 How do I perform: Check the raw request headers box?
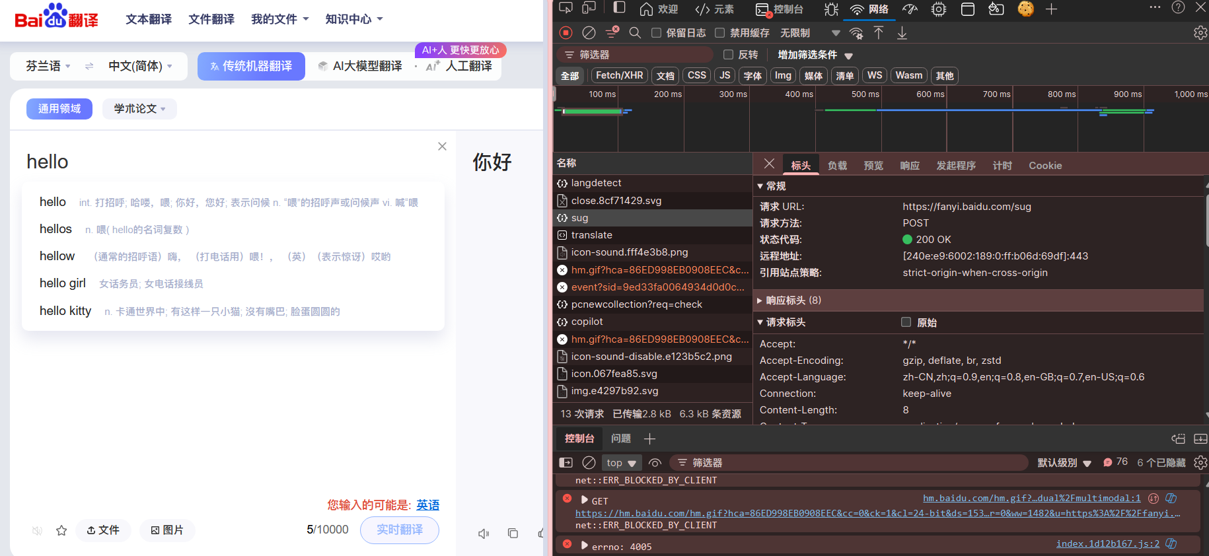tap(906, 322)
